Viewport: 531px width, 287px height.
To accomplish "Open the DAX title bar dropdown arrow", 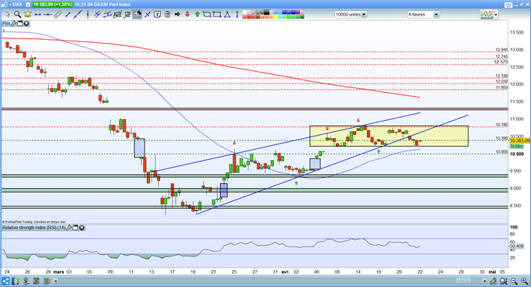I will pos(10,5).
